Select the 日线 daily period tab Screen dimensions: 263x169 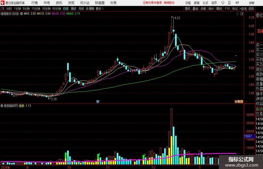[66, 9]
